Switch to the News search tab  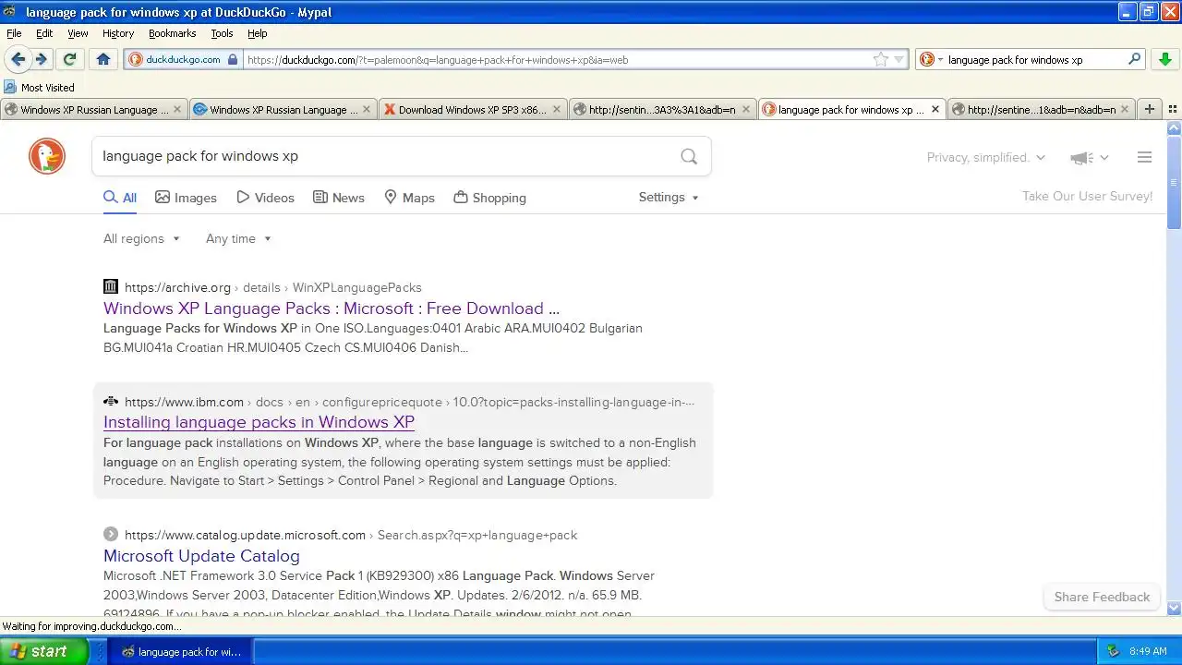coord(339,198)
